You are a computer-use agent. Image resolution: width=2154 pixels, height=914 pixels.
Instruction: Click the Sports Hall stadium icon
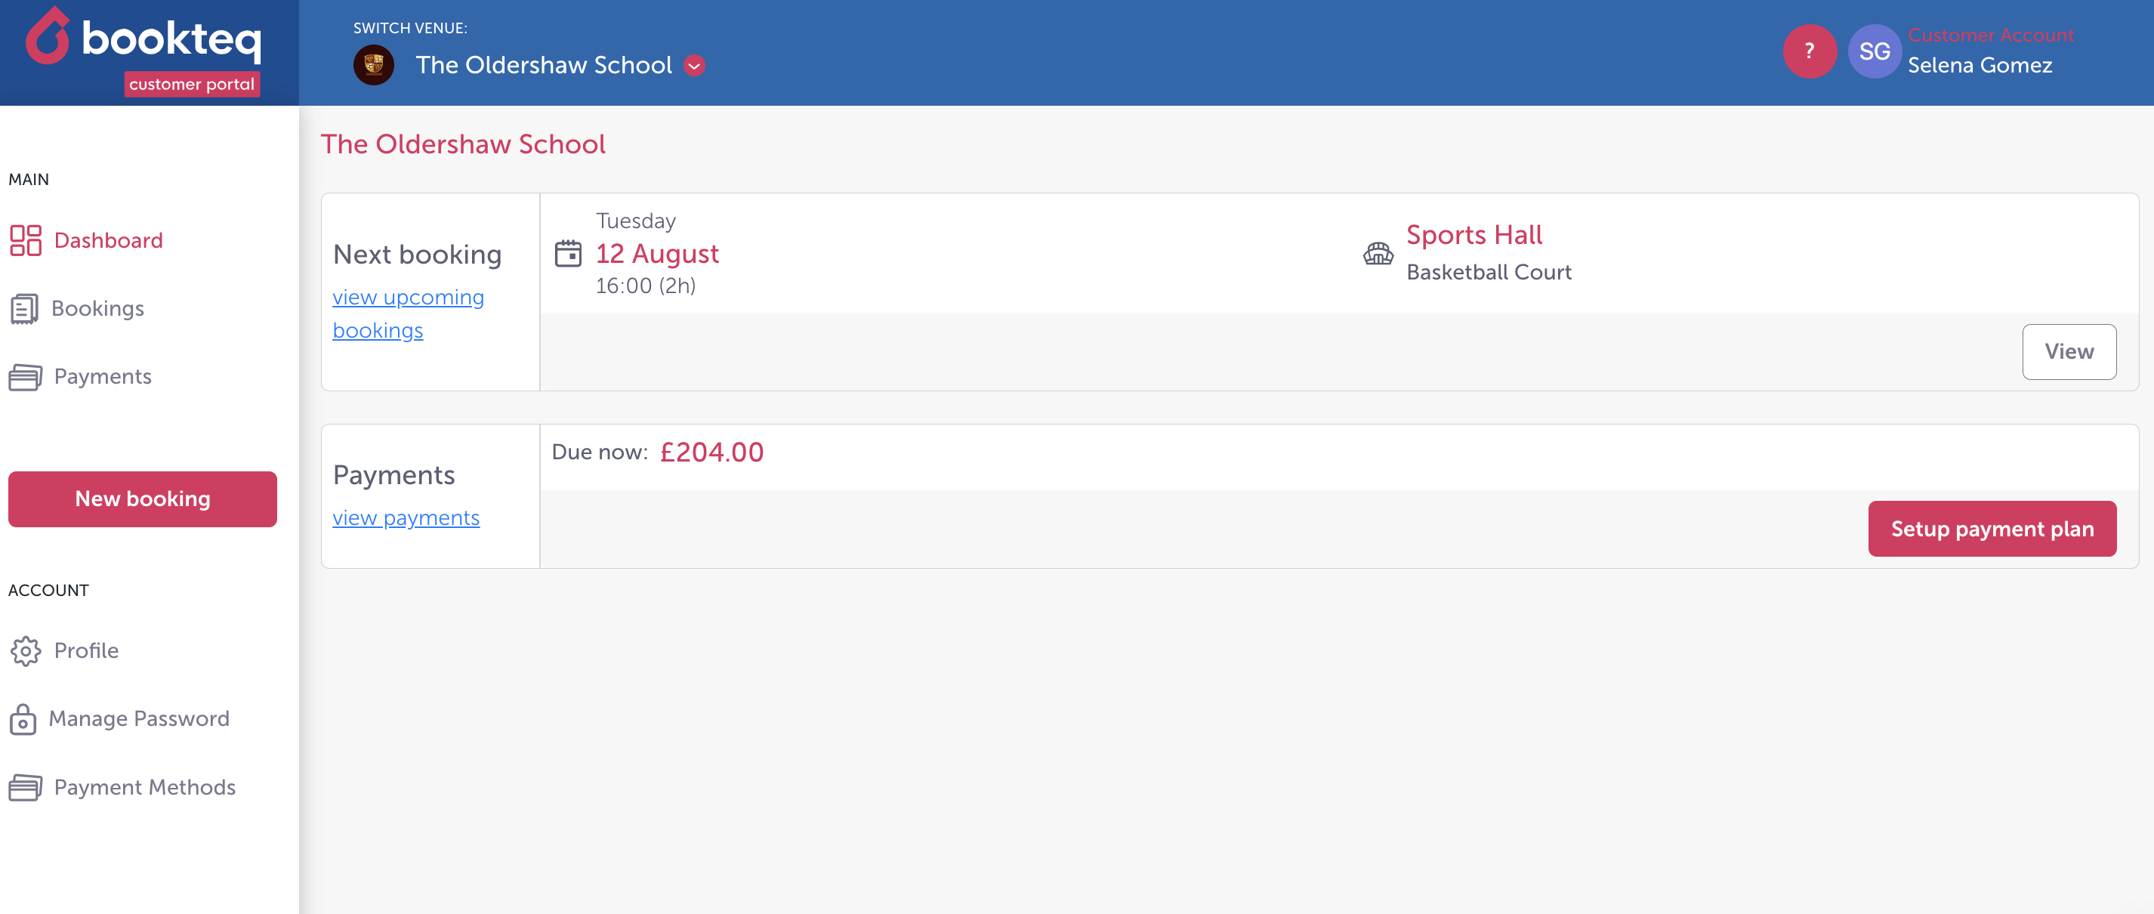click(x=1378, y=253)
